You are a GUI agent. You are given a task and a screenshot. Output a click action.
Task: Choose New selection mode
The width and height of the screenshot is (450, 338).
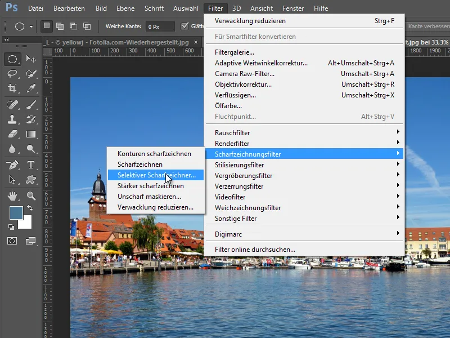click(47, 26)
